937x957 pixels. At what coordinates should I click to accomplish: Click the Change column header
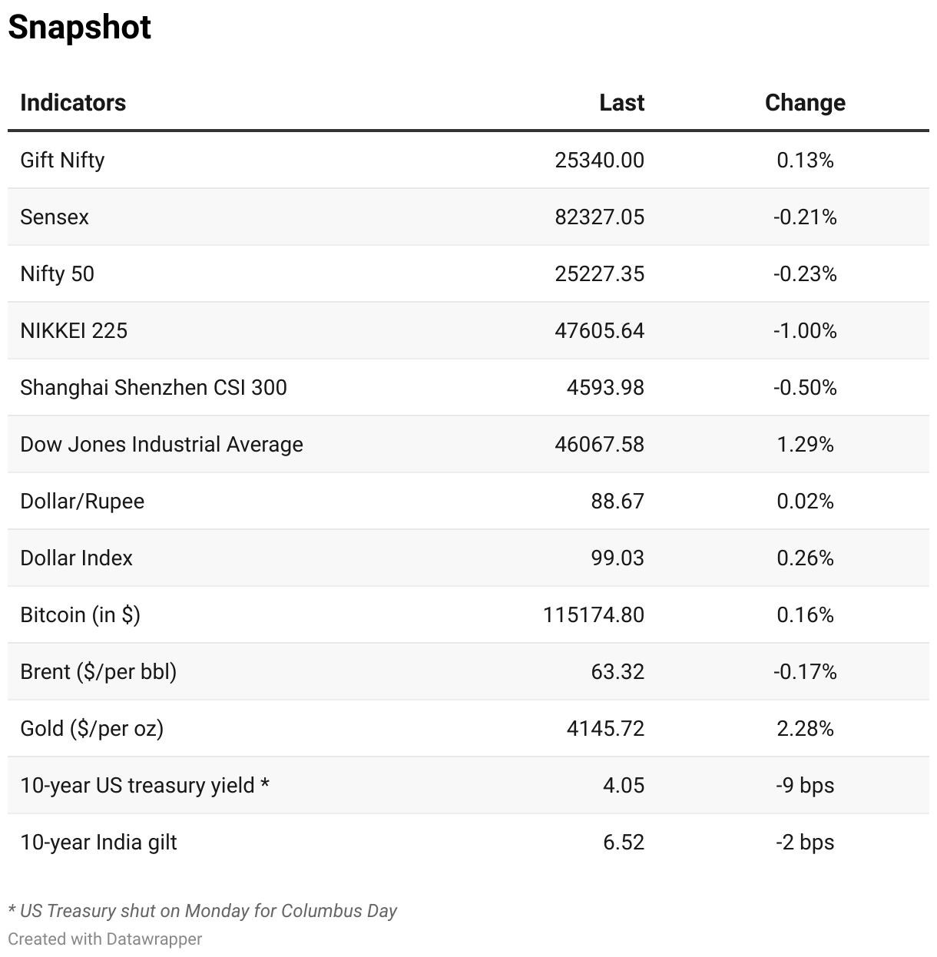pos(805,103)
